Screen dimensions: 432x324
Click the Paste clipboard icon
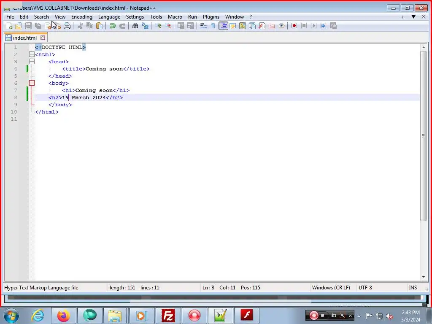point(100,26)
